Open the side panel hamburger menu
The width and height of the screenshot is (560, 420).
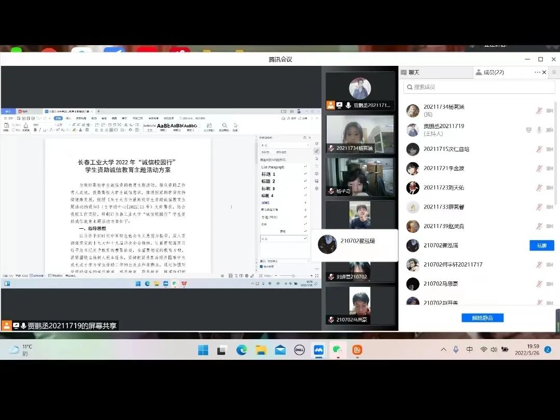pyautogui.click(x=554, y=73)
